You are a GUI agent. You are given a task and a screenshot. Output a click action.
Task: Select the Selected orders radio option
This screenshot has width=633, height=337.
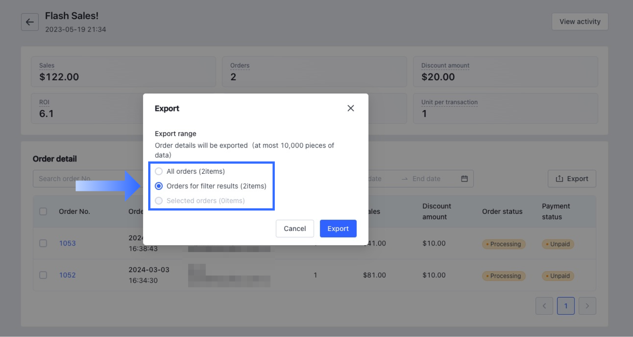click(159, 201)
